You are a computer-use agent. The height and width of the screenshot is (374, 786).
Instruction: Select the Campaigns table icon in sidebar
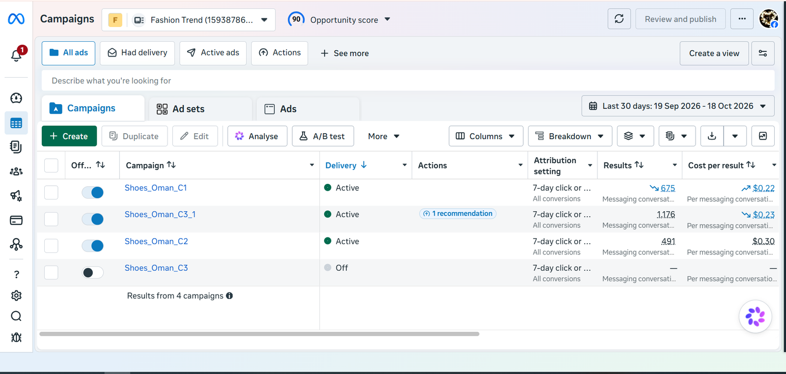click(16, 123)
